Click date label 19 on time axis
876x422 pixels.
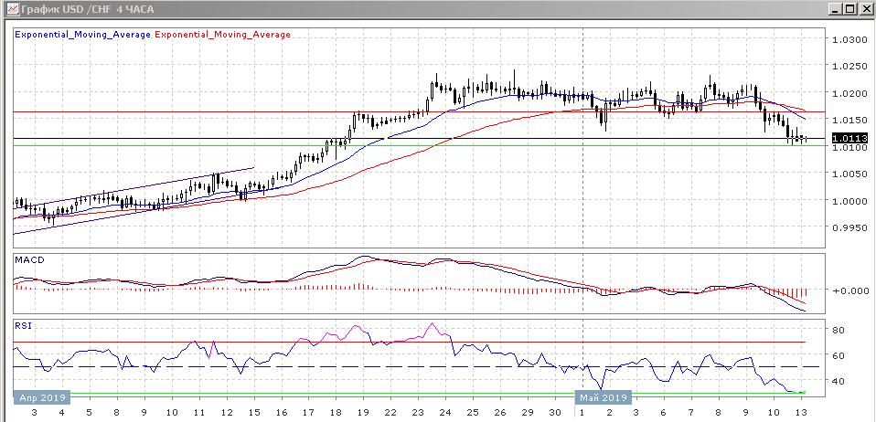[362, 413]
